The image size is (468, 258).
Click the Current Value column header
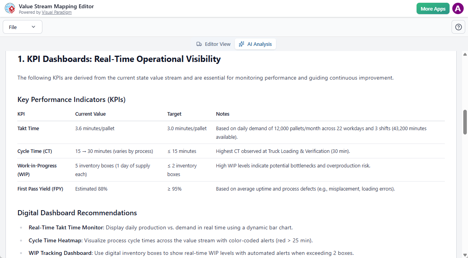pyautogui.click(x=90, y=114)
